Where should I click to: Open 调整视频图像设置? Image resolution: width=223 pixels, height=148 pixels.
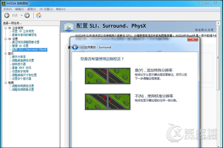pos(23,90)
